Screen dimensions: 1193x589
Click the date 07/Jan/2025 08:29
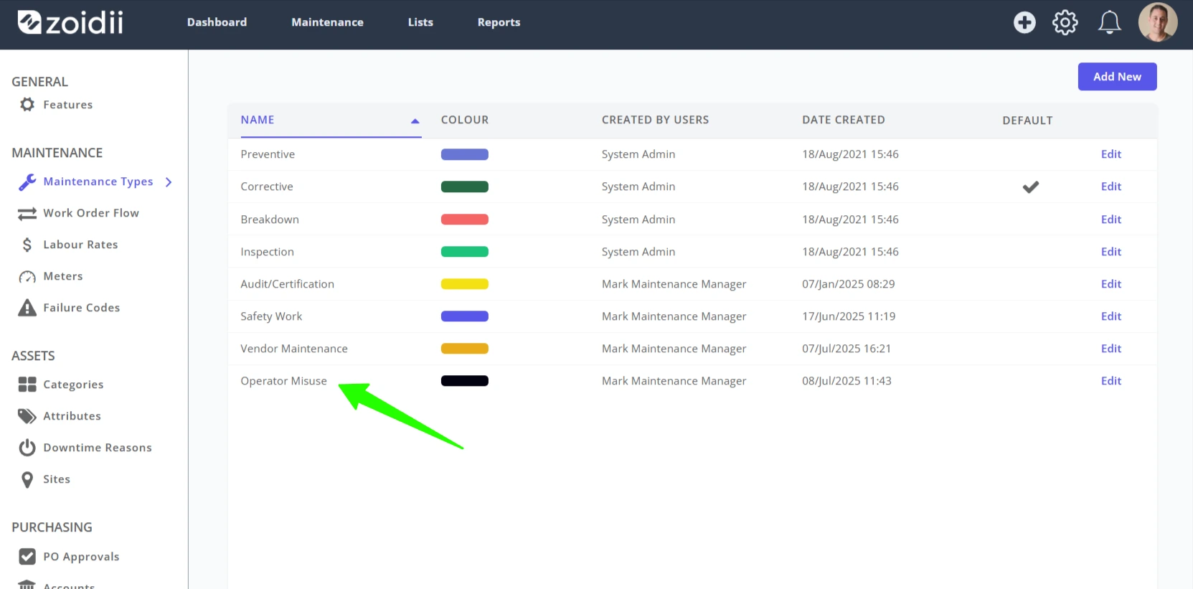tap(848, 284)
